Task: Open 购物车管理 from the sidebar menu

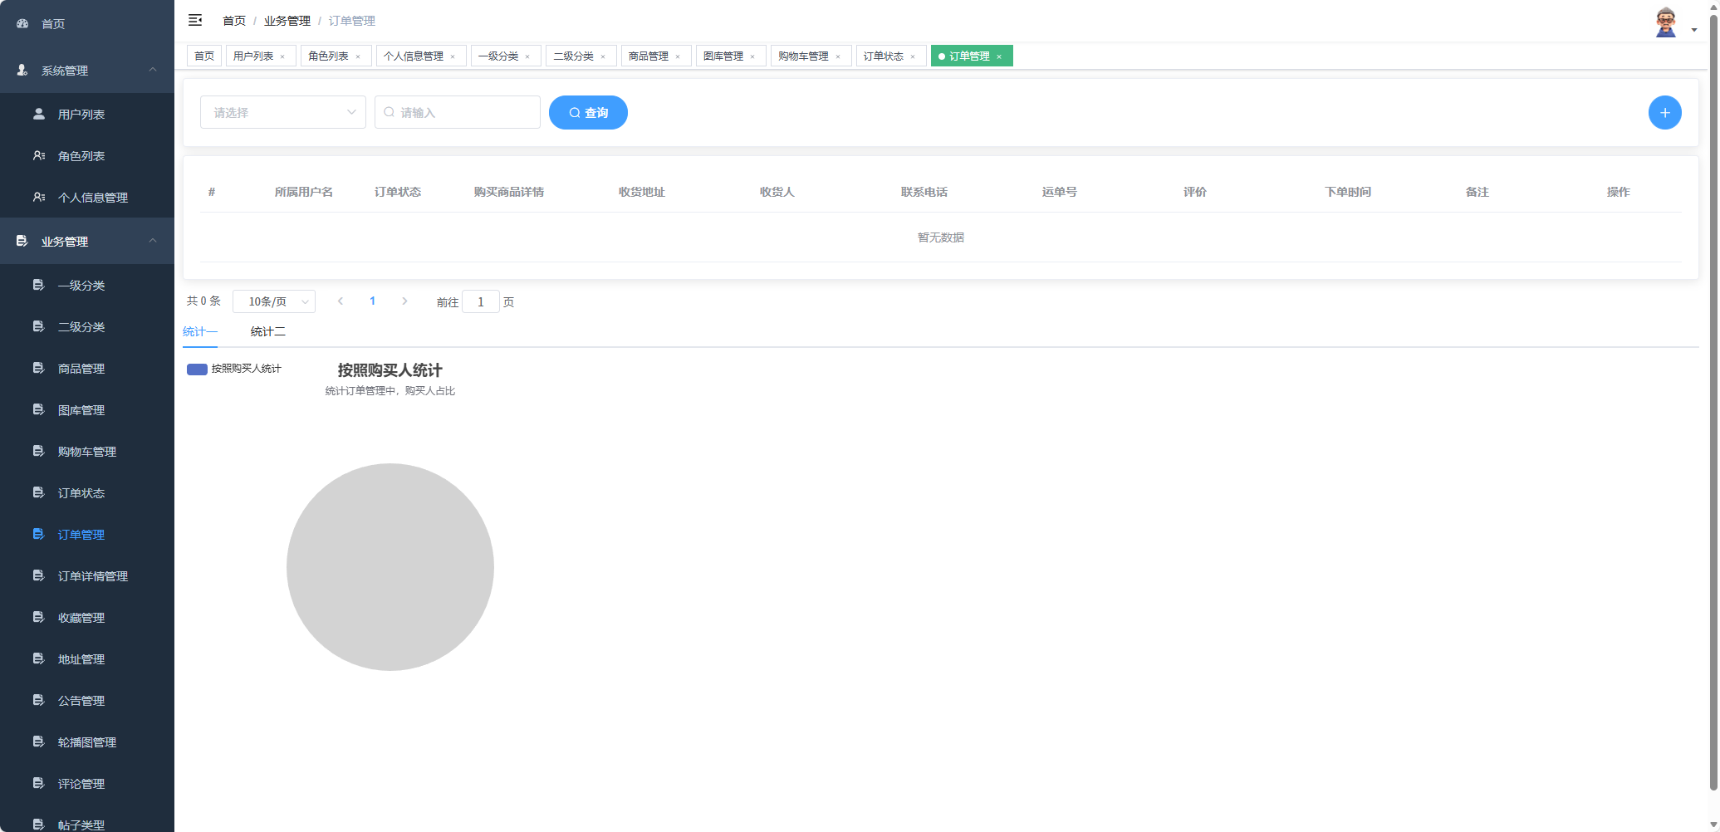Action: 86,452
